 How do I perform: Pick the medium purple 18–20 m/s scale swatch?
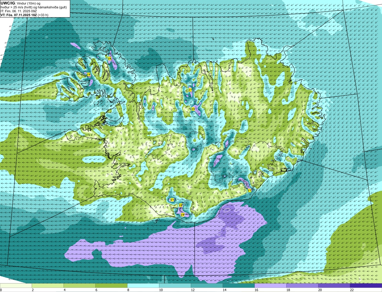point(302,285)
